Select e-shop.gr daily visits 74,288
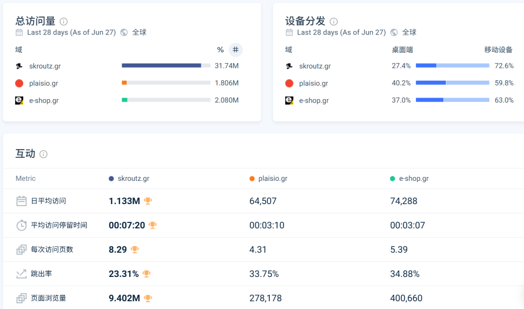 pyautogui.click(x=404, y=201)
